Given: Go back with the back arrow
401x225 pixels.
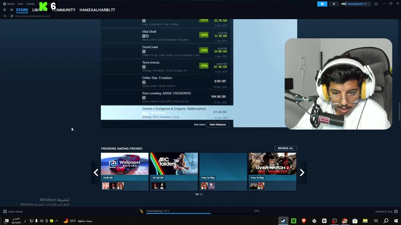Looking at the screenshot, I should point(5,10).
